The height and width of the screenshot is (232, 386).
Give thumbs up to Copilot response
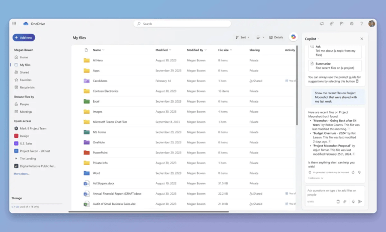coord(353,172)
